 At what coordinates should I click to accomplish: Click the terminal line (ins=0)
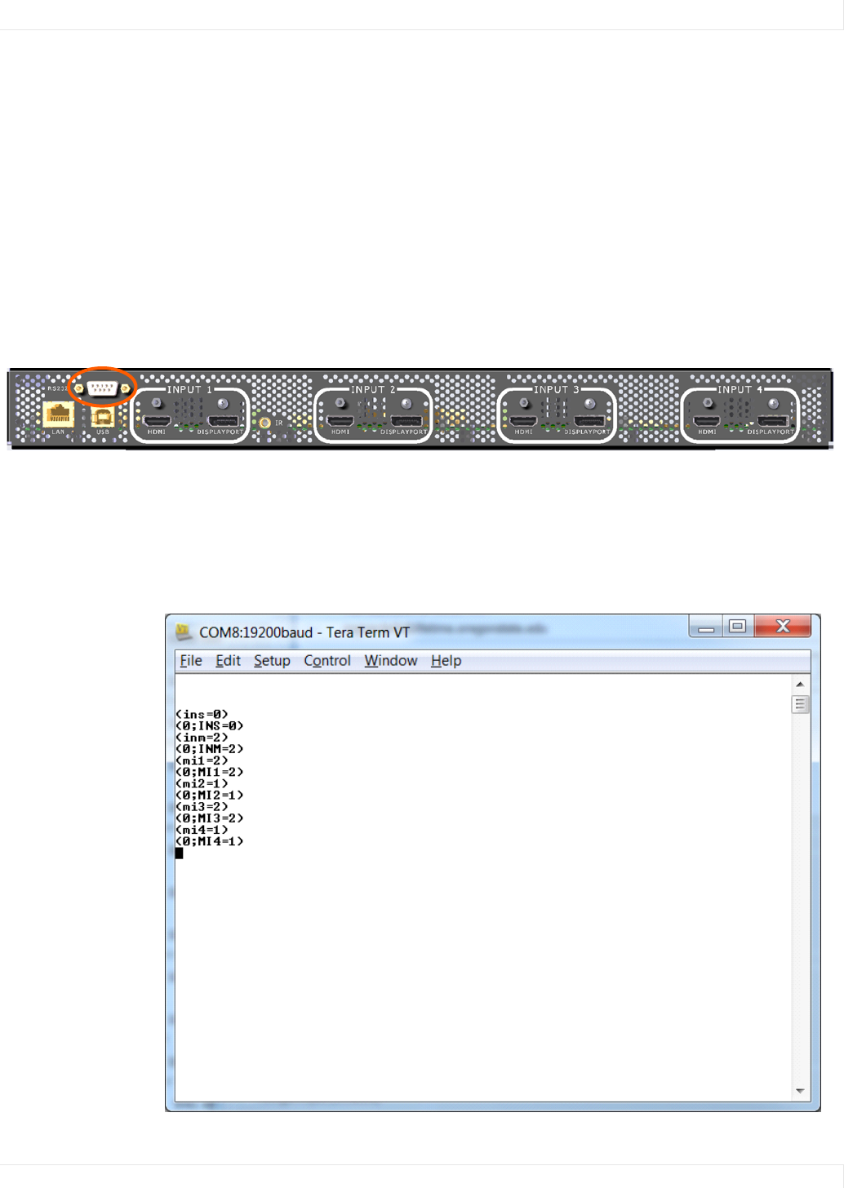click(x=202, y=715)
